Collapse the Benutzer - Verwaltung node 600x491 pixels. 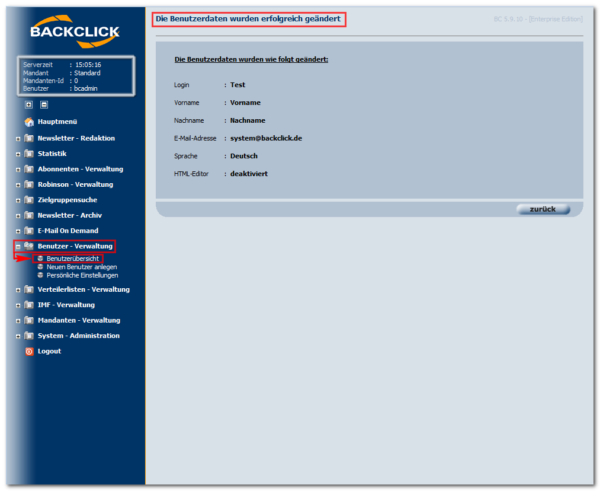[18, 247]
